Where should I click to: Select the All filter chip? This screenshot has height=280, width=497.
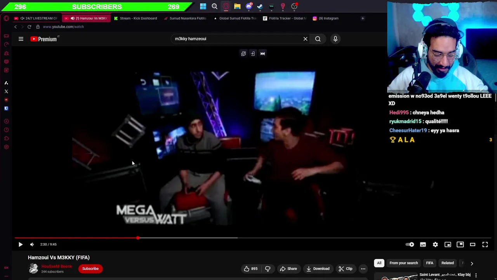click(379, 263)
